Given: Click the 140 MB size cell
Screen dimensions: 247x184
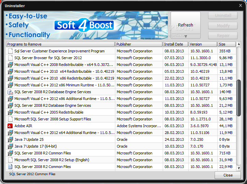Looking at the screenshot, I should pos(225,92).
